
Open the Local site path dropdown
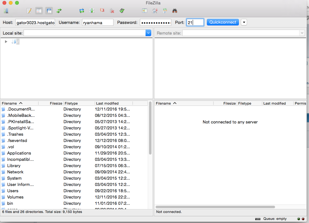pyautogui.click(x=148, y=33)
